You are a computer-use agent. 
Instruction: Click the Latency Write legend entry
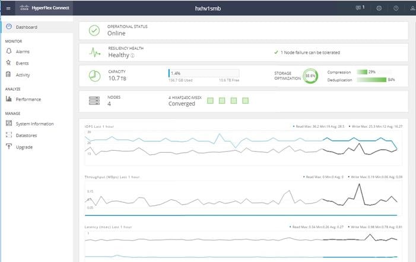[x=376, y=227]
